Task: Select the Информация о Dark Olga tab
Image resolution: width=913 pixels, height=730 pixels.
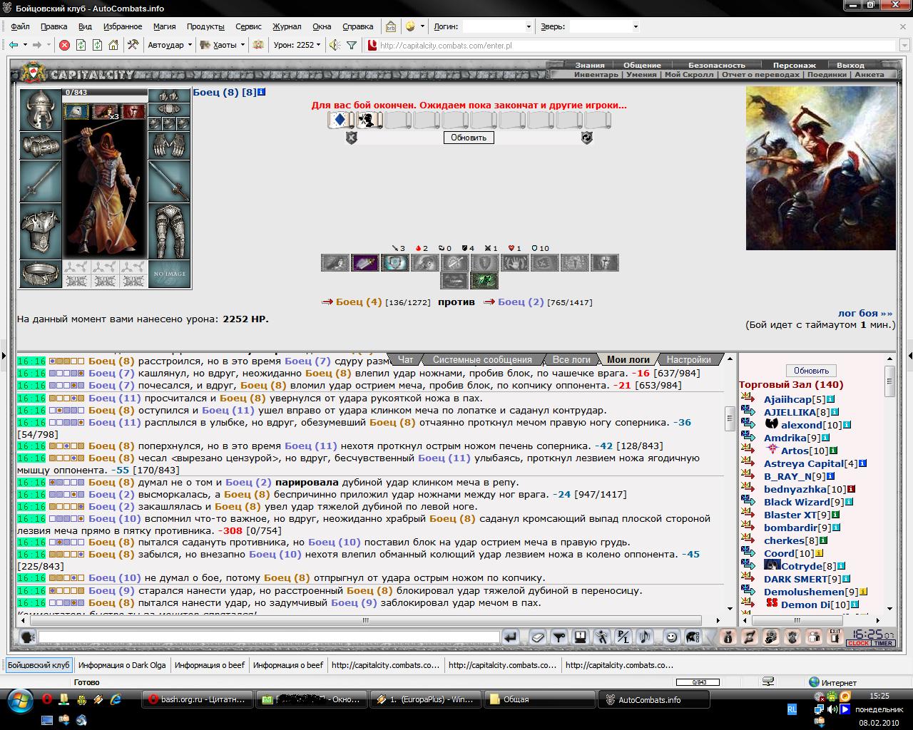Action: 122,665
